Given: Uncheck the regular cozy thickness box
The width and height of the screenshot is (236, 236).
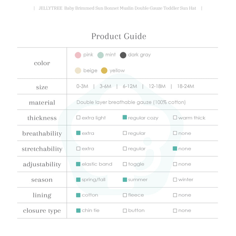Looking at the screenshot, I should 125,117.
